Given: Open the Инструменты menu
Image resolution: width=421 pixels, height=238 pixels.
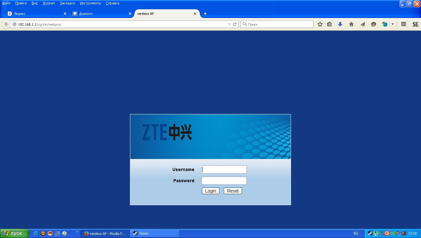Looking at the screenshot, I should tap(90, 3).
